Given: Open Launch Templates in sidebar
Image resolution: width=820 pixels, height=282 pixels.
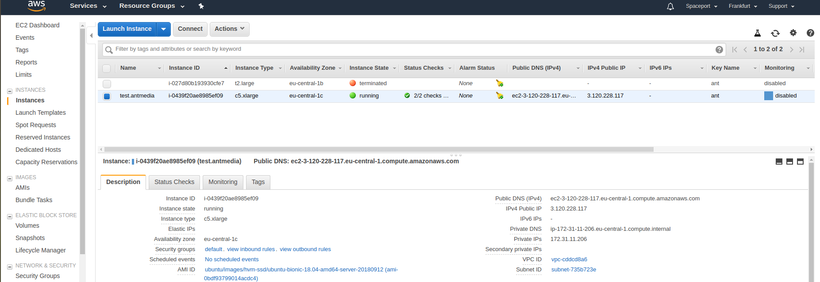Looking at the screenshot, I should pos(40,113).
